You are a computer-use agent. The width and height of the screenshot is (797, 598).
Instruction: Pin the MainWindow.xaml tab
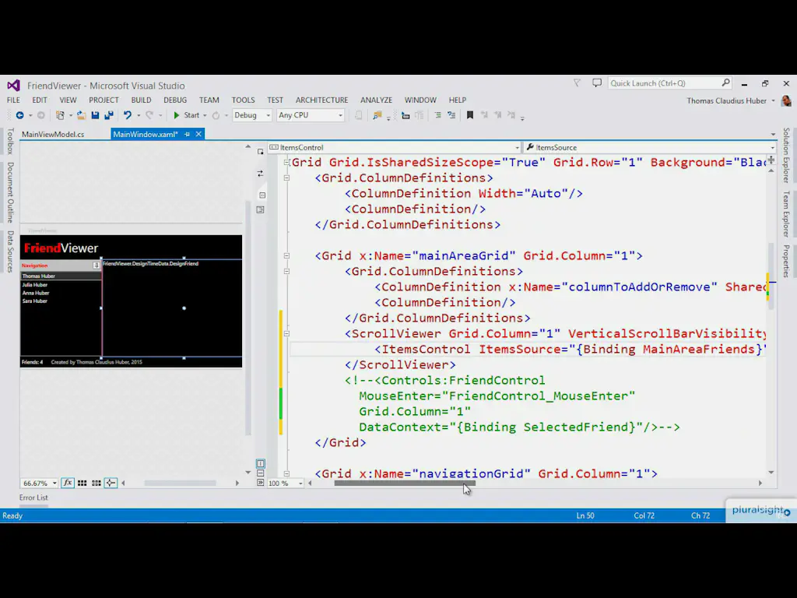coord(187,134)
